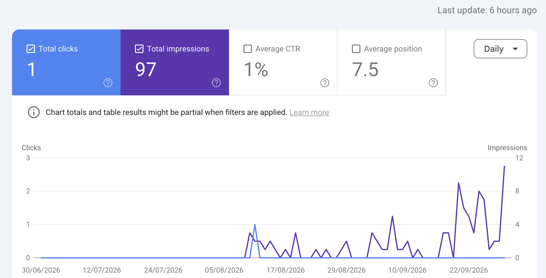Click the final impressions spike on the chart
The height and width of the screenshot is (278, 546).
pos(504,167)
